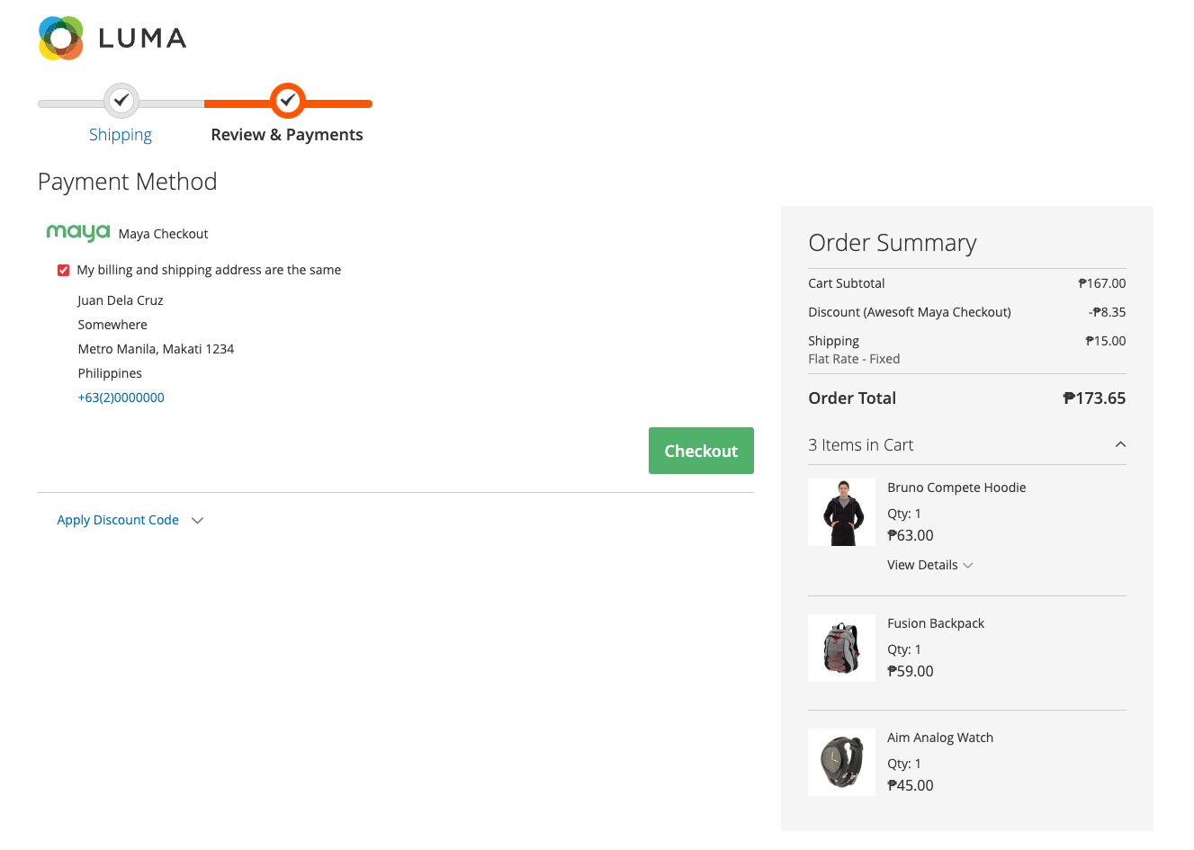This screenshot has width=1194, height=850.
Task: Go back to the Shipping step
Action: click(x=120, y=135)
